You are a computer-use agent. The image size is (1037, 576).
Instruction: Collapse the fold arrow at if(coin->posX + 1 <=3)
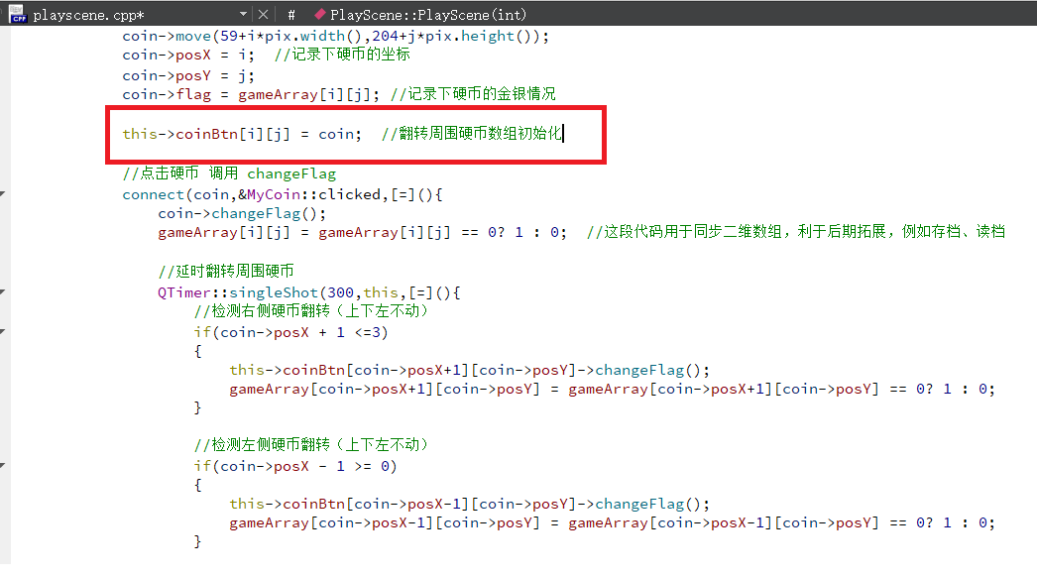[3, 331]
